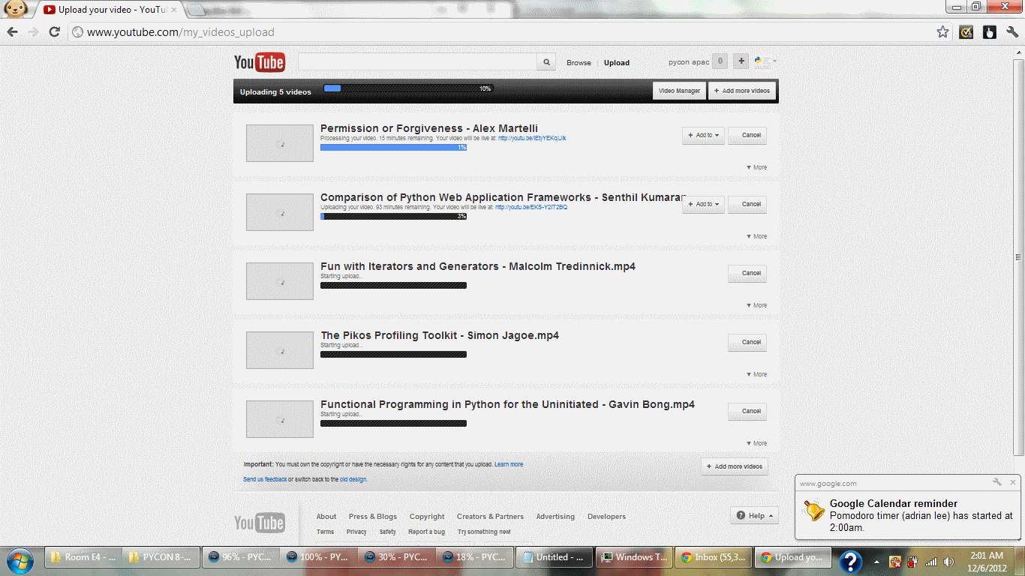Open Developers footer link
The width and height of the screenshot is (1025, 576).
click(606, 517)
